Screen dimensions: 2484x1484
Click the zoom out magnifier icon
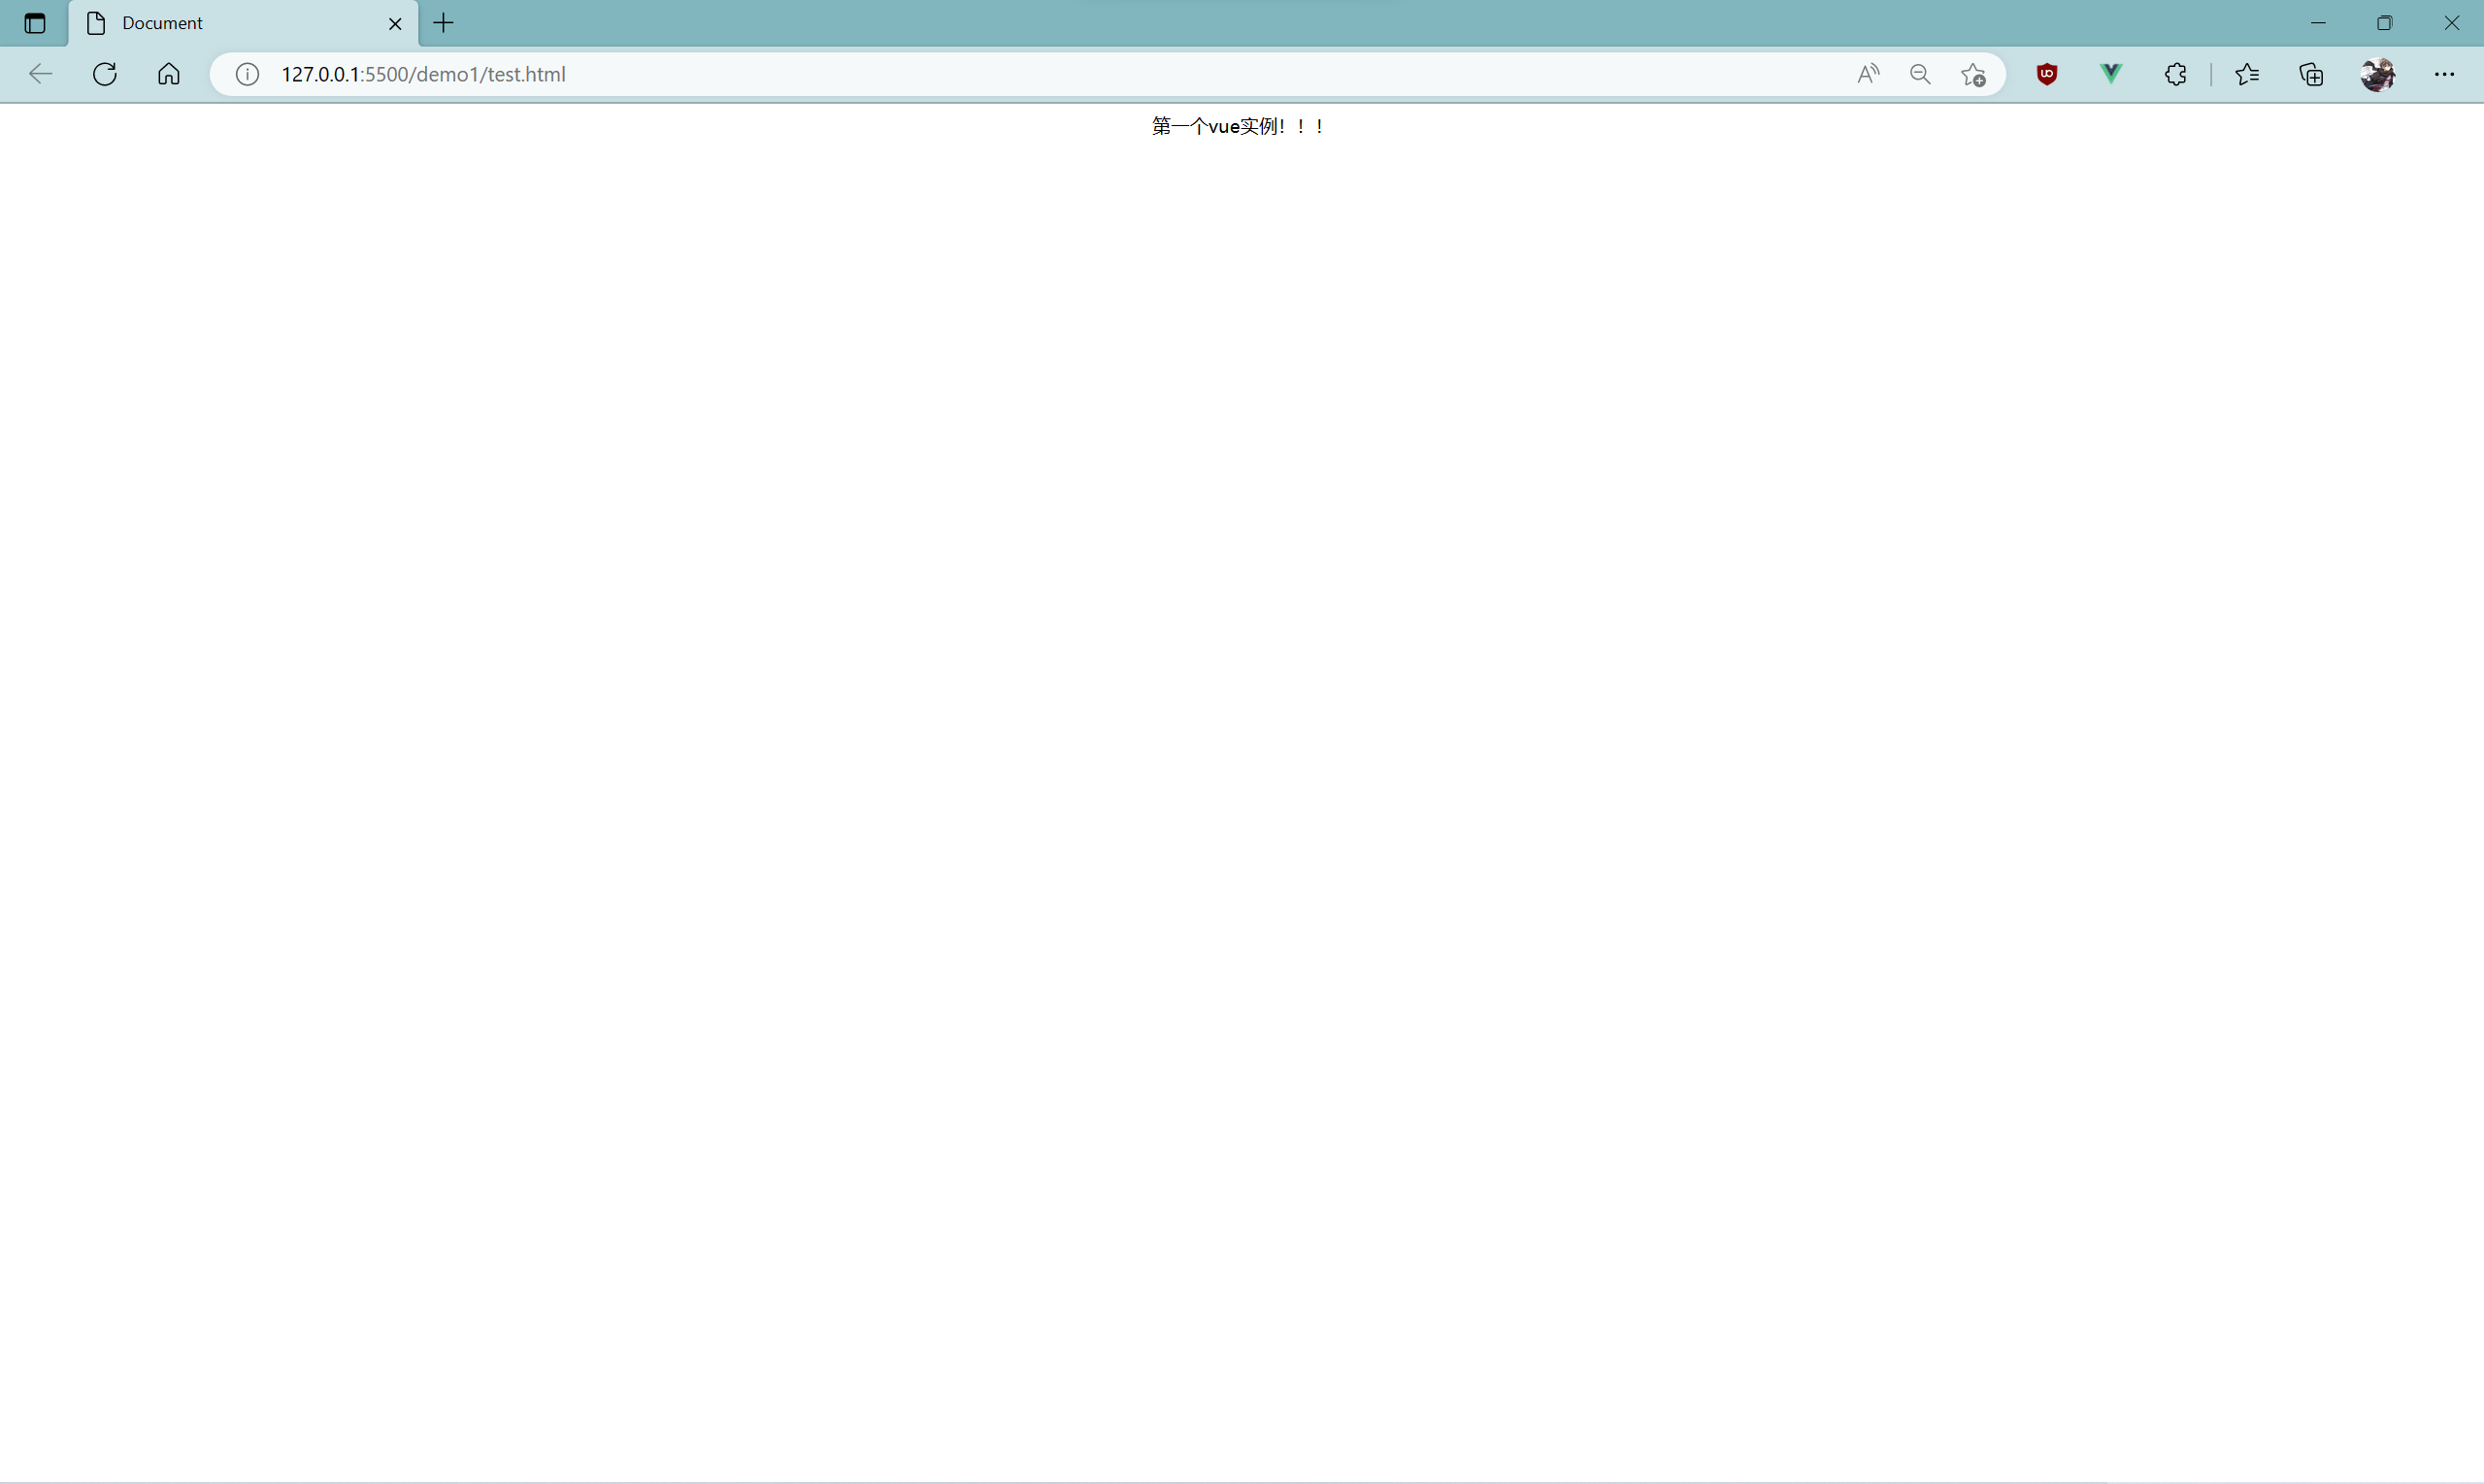[x=1920, y=74]
